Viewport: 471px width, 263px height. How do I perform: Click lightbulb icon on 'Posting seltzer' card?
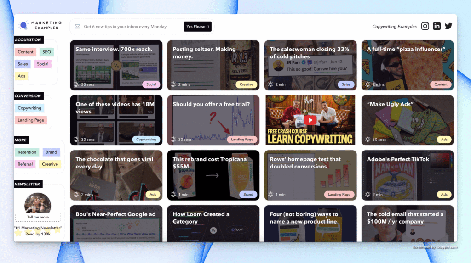173,84
